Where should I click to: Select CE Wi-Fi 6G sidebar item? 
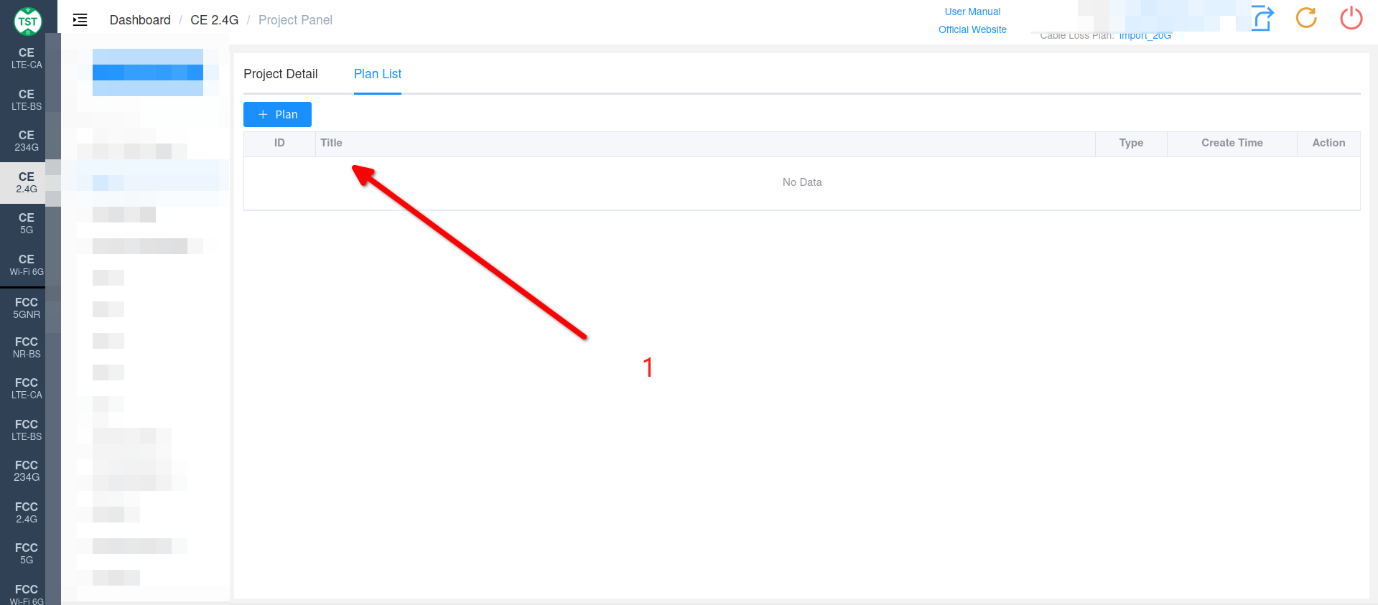27,265
